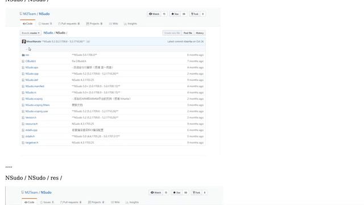Open Pull requests tab in NSudo / NSudo / header
This screenshot has height=205, width=364.
click(69, 24)
